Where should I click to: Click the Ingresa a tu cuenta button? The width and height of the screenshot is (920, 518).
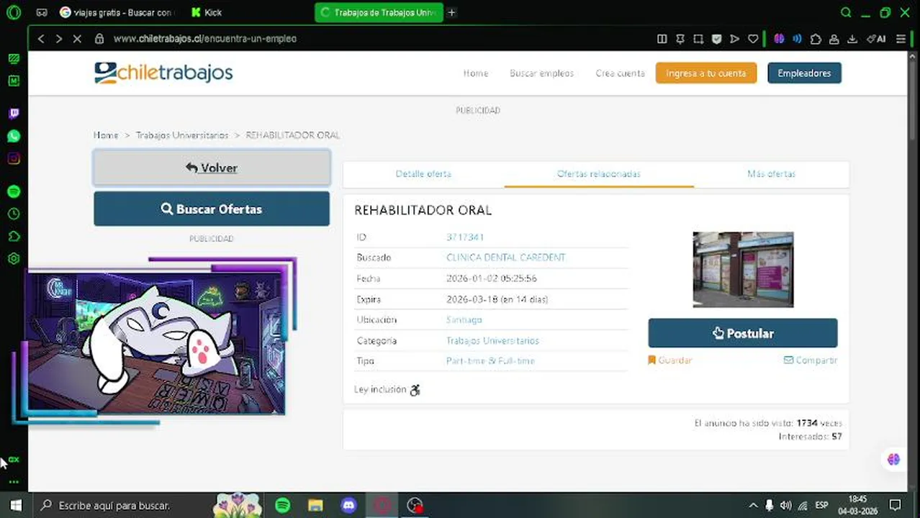pos(706,73)
